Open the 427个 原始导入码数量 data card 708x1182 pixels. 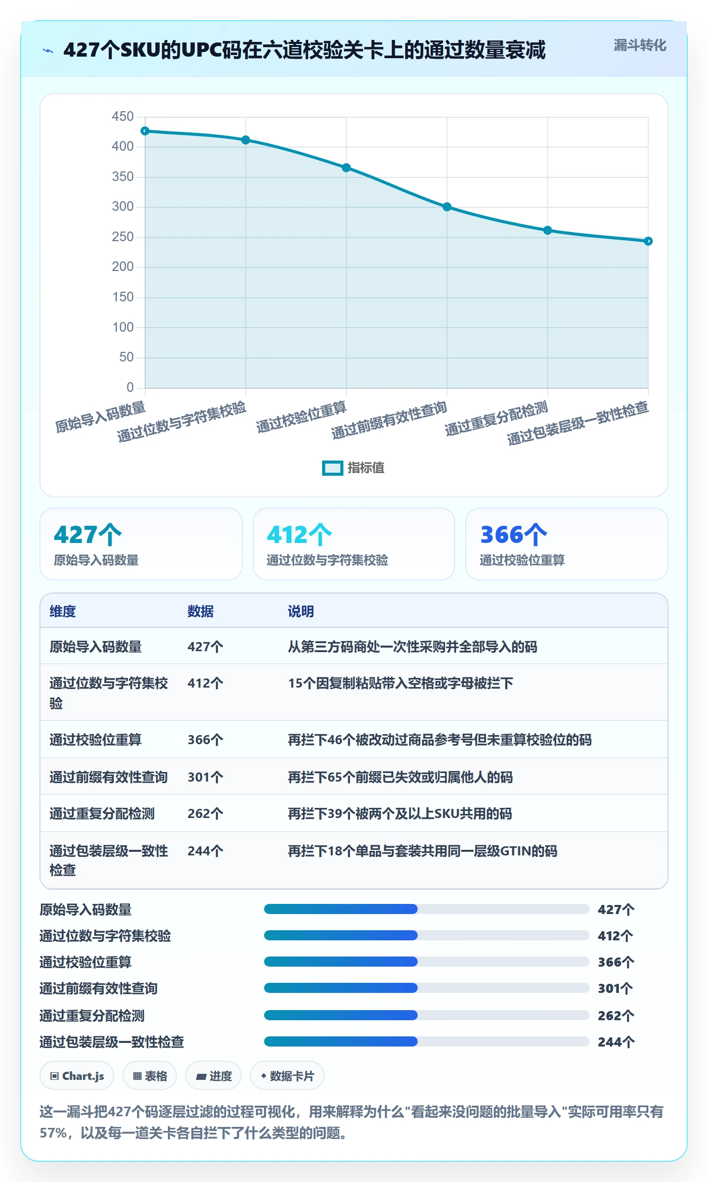(141, 544)
